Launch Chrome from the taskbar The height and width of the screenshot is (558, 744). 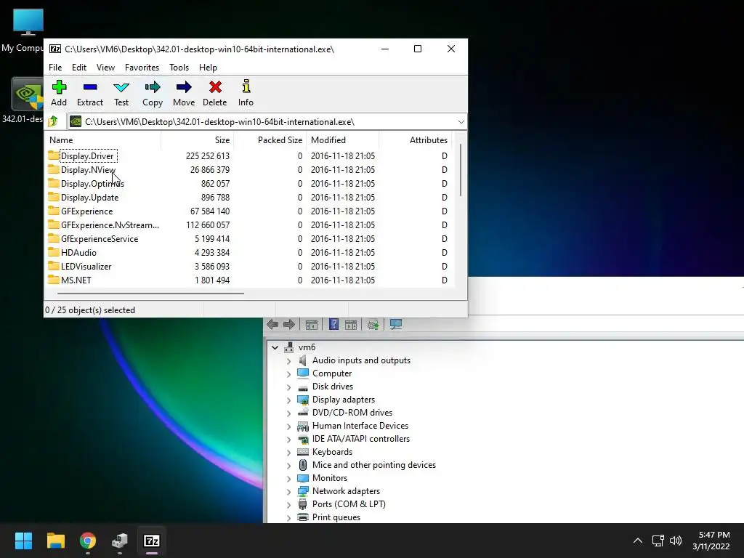tap(88, 541)
